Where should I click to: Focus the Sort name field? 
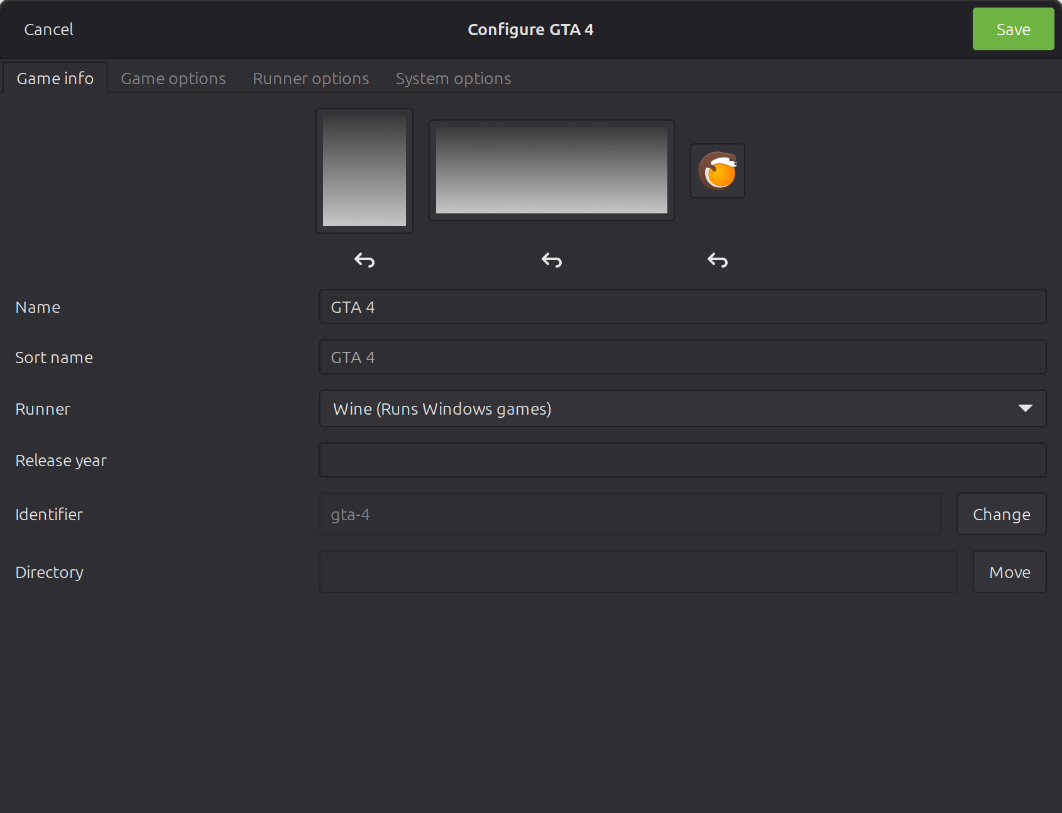click(683, 357)
